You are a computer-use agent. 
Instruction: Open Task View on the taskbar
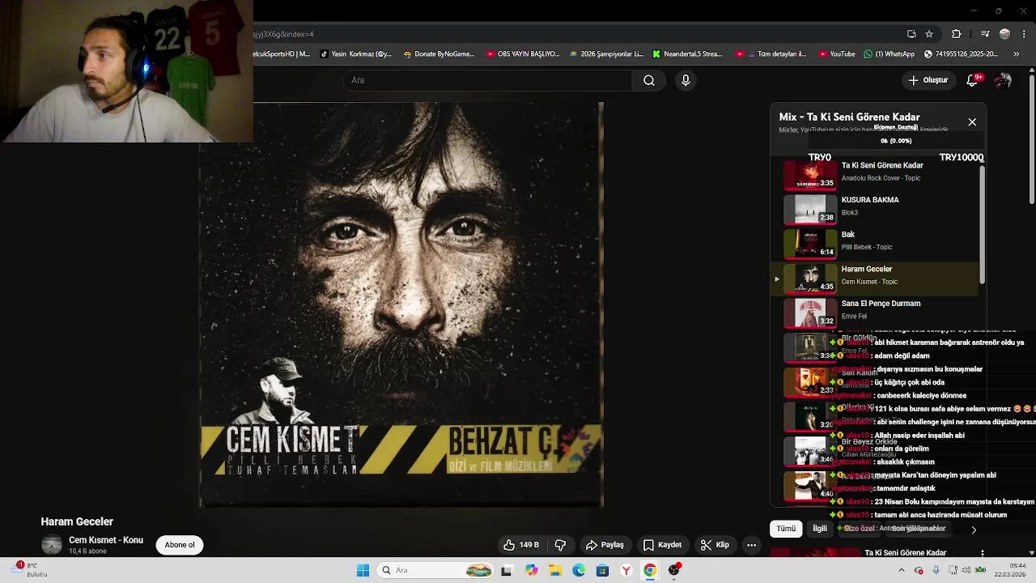(507, 571)
